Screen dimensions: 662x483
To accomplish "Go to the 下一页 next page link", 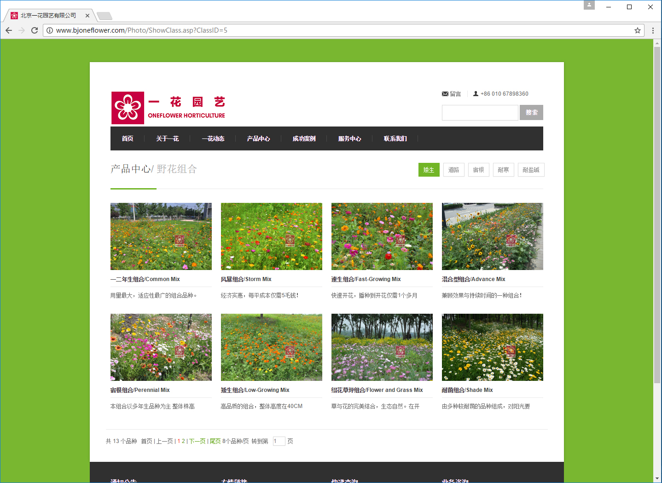I will [x=197, y=441].
